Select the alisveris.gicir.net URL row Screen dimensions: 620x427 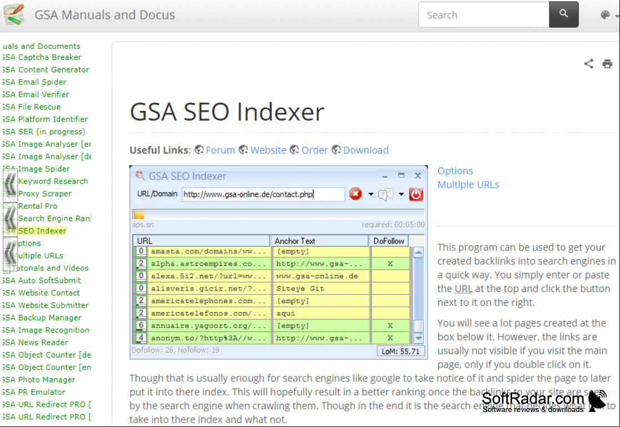(272, 289)
